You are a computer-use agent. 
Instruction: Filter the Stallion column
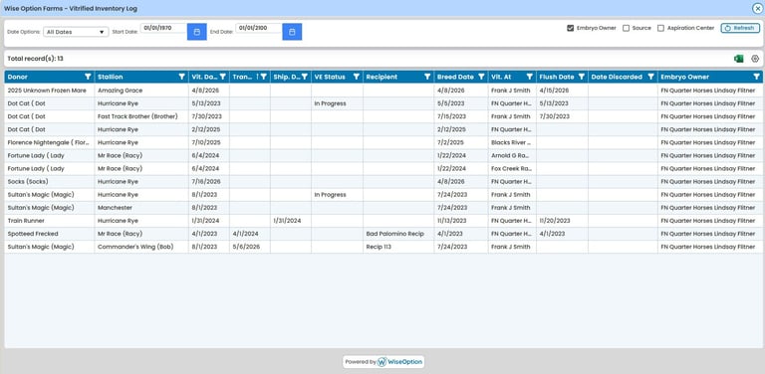point(181,77)
